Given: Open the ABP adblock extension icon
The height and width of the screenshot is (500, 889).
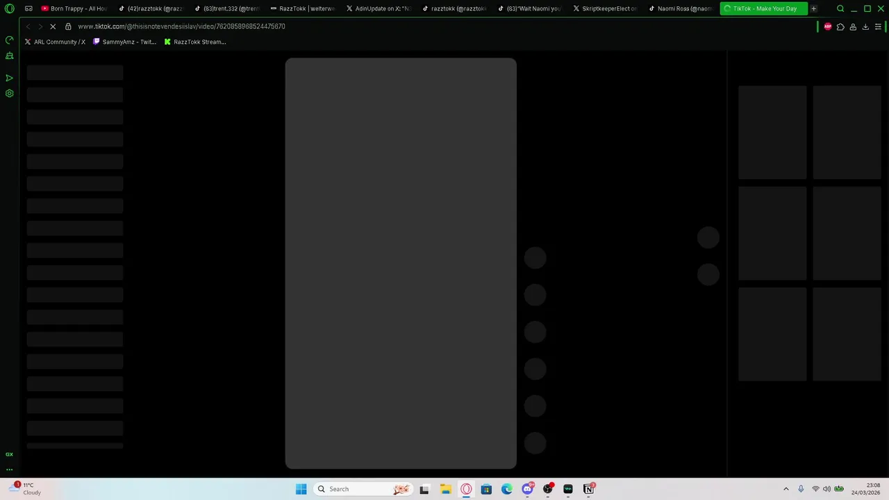Looking at the screenshot, I should pos(828,26).
